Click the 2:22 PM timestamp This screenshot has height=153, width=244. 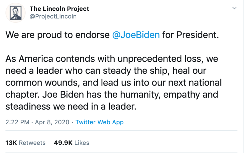pyautogui.click(x=17, y=122)
